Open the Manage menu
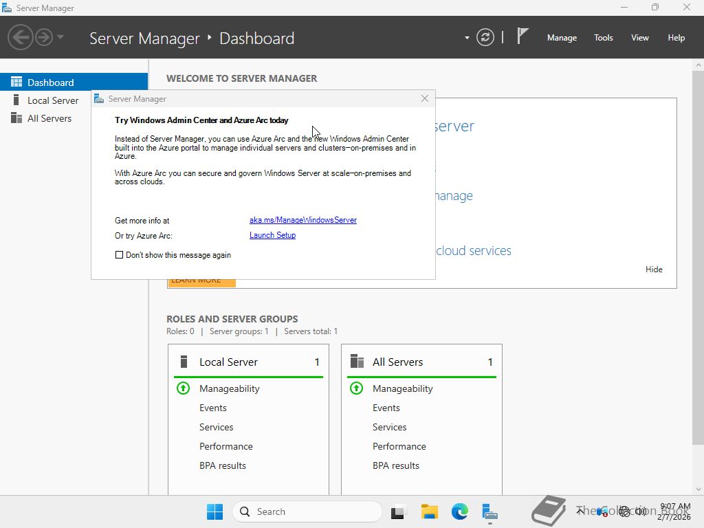The width and height of the screenshot is (704, 528). (562, 38)
